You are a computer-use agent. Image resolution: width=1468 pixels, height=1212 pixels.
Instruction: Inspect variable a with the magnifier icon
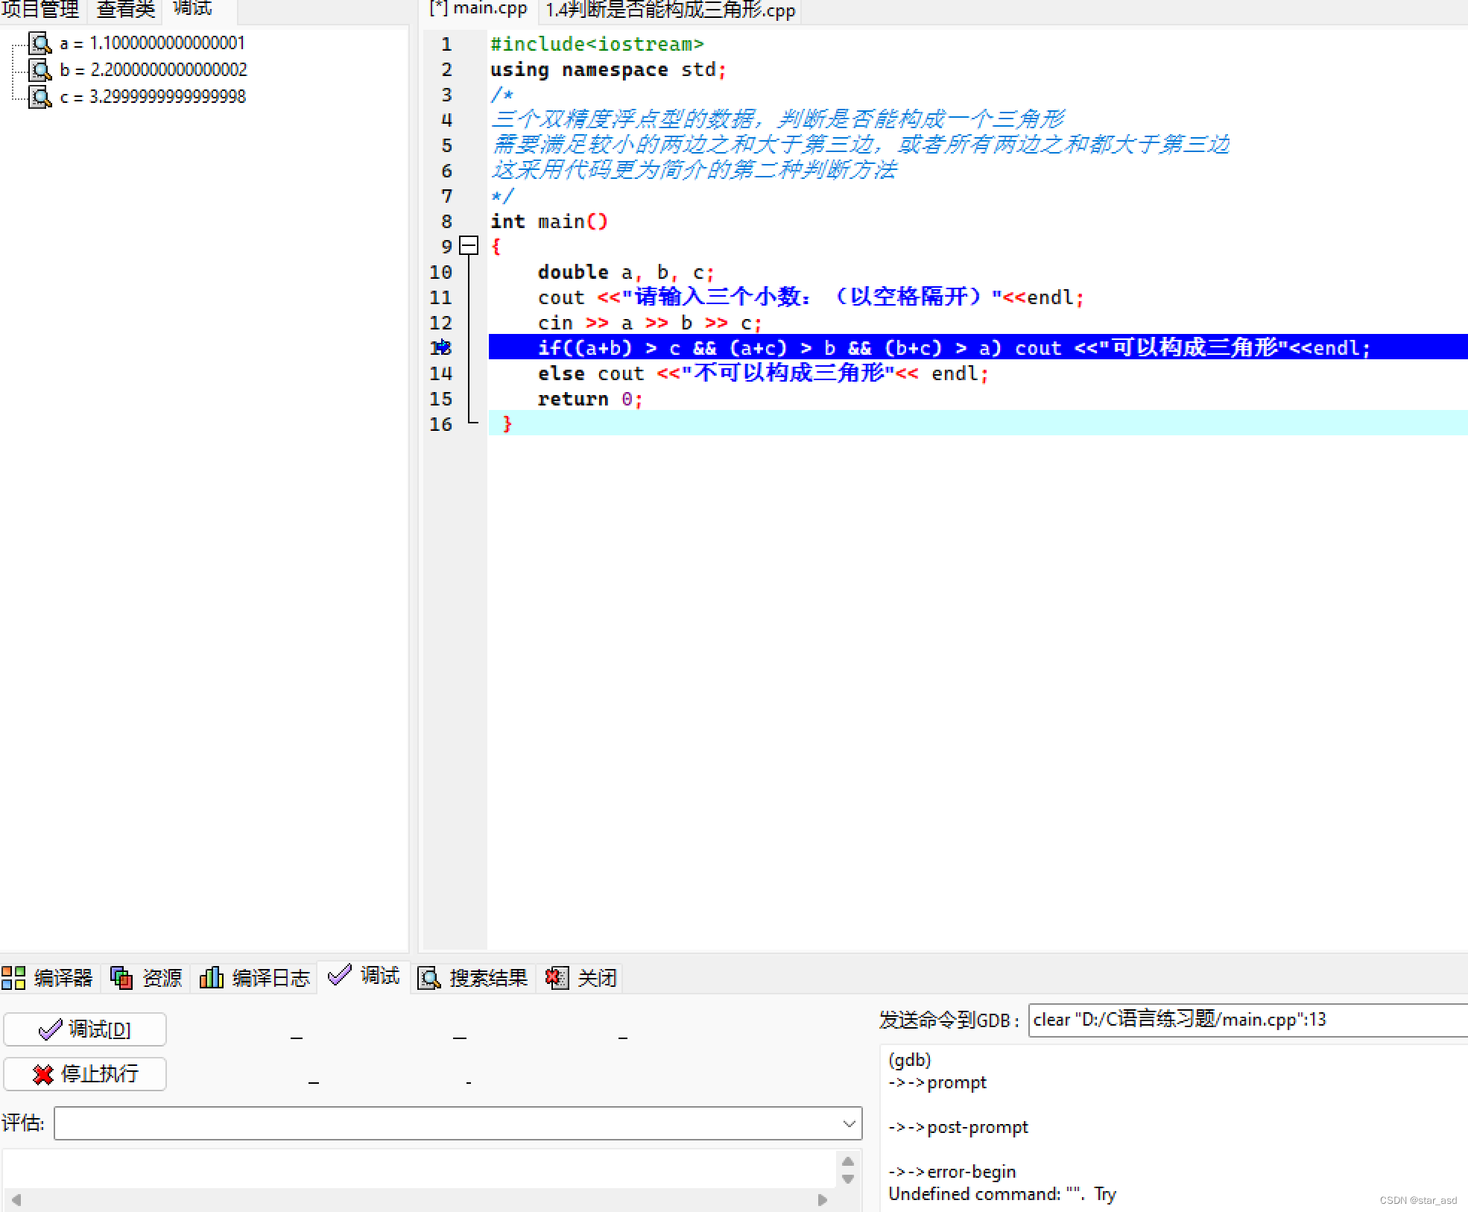(39, 43)
